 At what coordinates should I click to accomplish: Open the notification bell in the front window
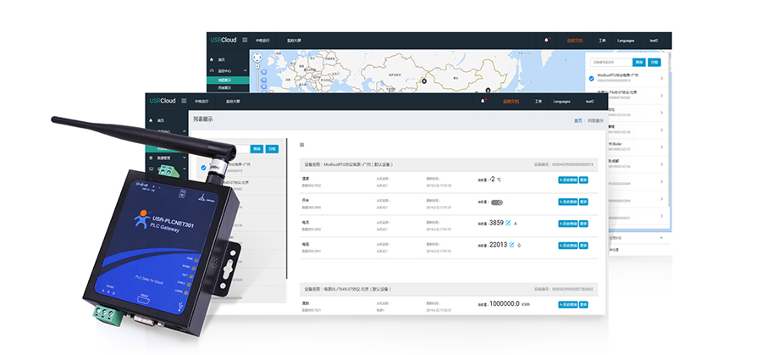483,101
